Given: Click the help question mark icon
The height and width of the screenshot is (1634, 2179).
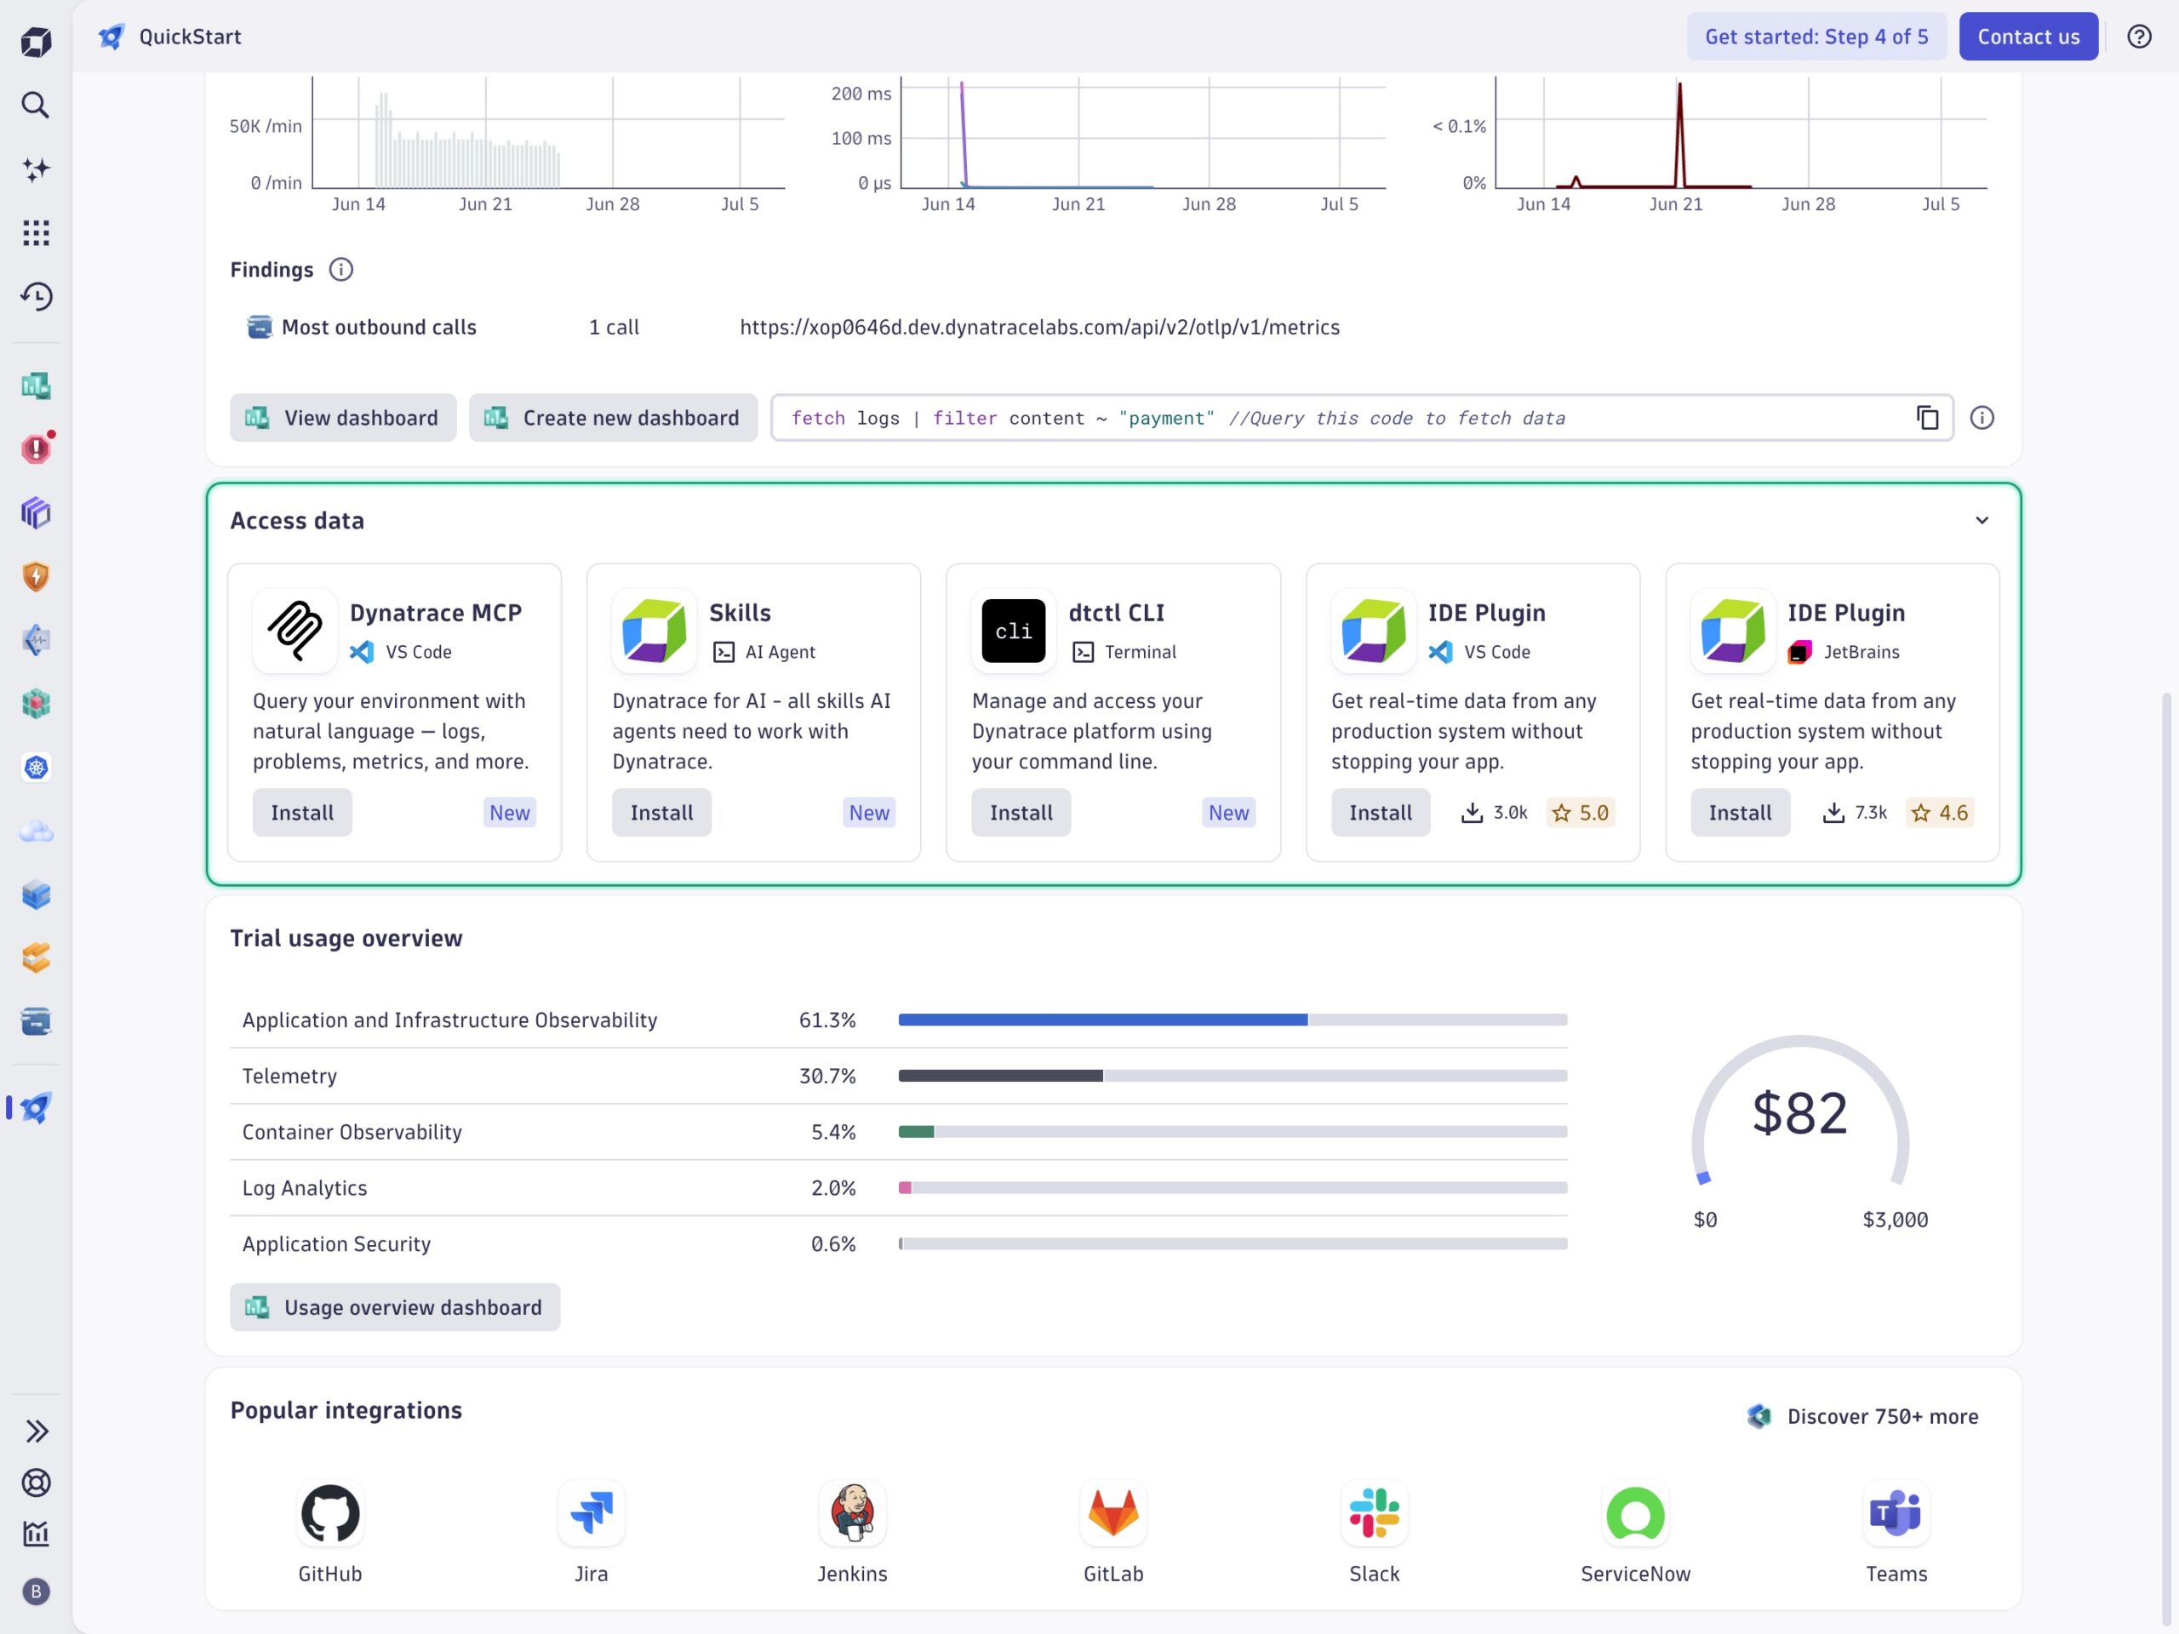Looking at the screenshot, I should click(2139, 37).
